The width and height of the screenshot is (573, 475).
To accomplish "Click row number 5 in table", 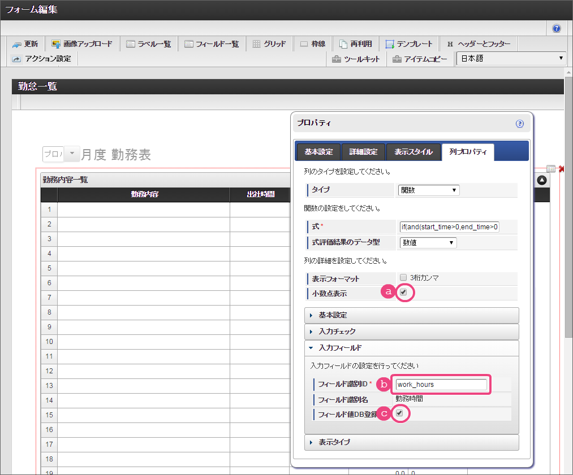I will [49, 268].
